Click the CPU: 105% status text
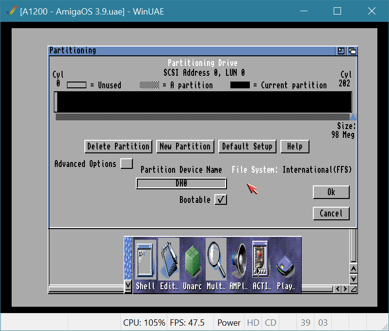The width and height of the screenshot is (389, 331). click(144, 323)
